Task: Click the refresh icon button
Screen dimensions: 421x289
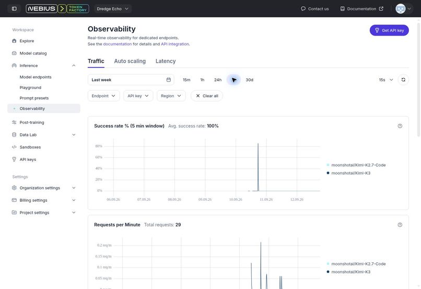Action: point(403,80)
